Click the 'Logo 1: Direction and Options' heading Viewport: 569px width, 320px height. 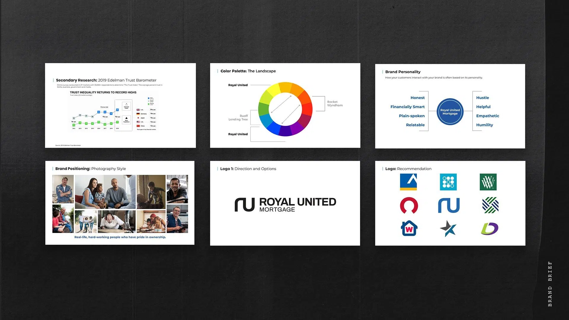pyautogui.click(x=248, y=169)
